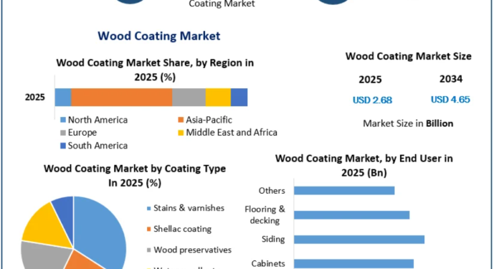Click "Market Size in Billion" text
The height and width of the screenshot is (269, 494).
[x=408, y=123]
